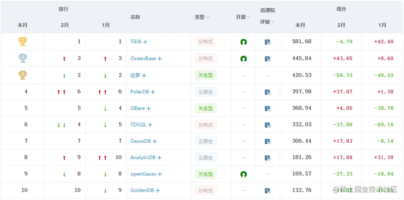Image resolution: width=404 pixels, height=200 pixels.
Task: Click the evaluation report icon for TDSQL
Action: 268,125
